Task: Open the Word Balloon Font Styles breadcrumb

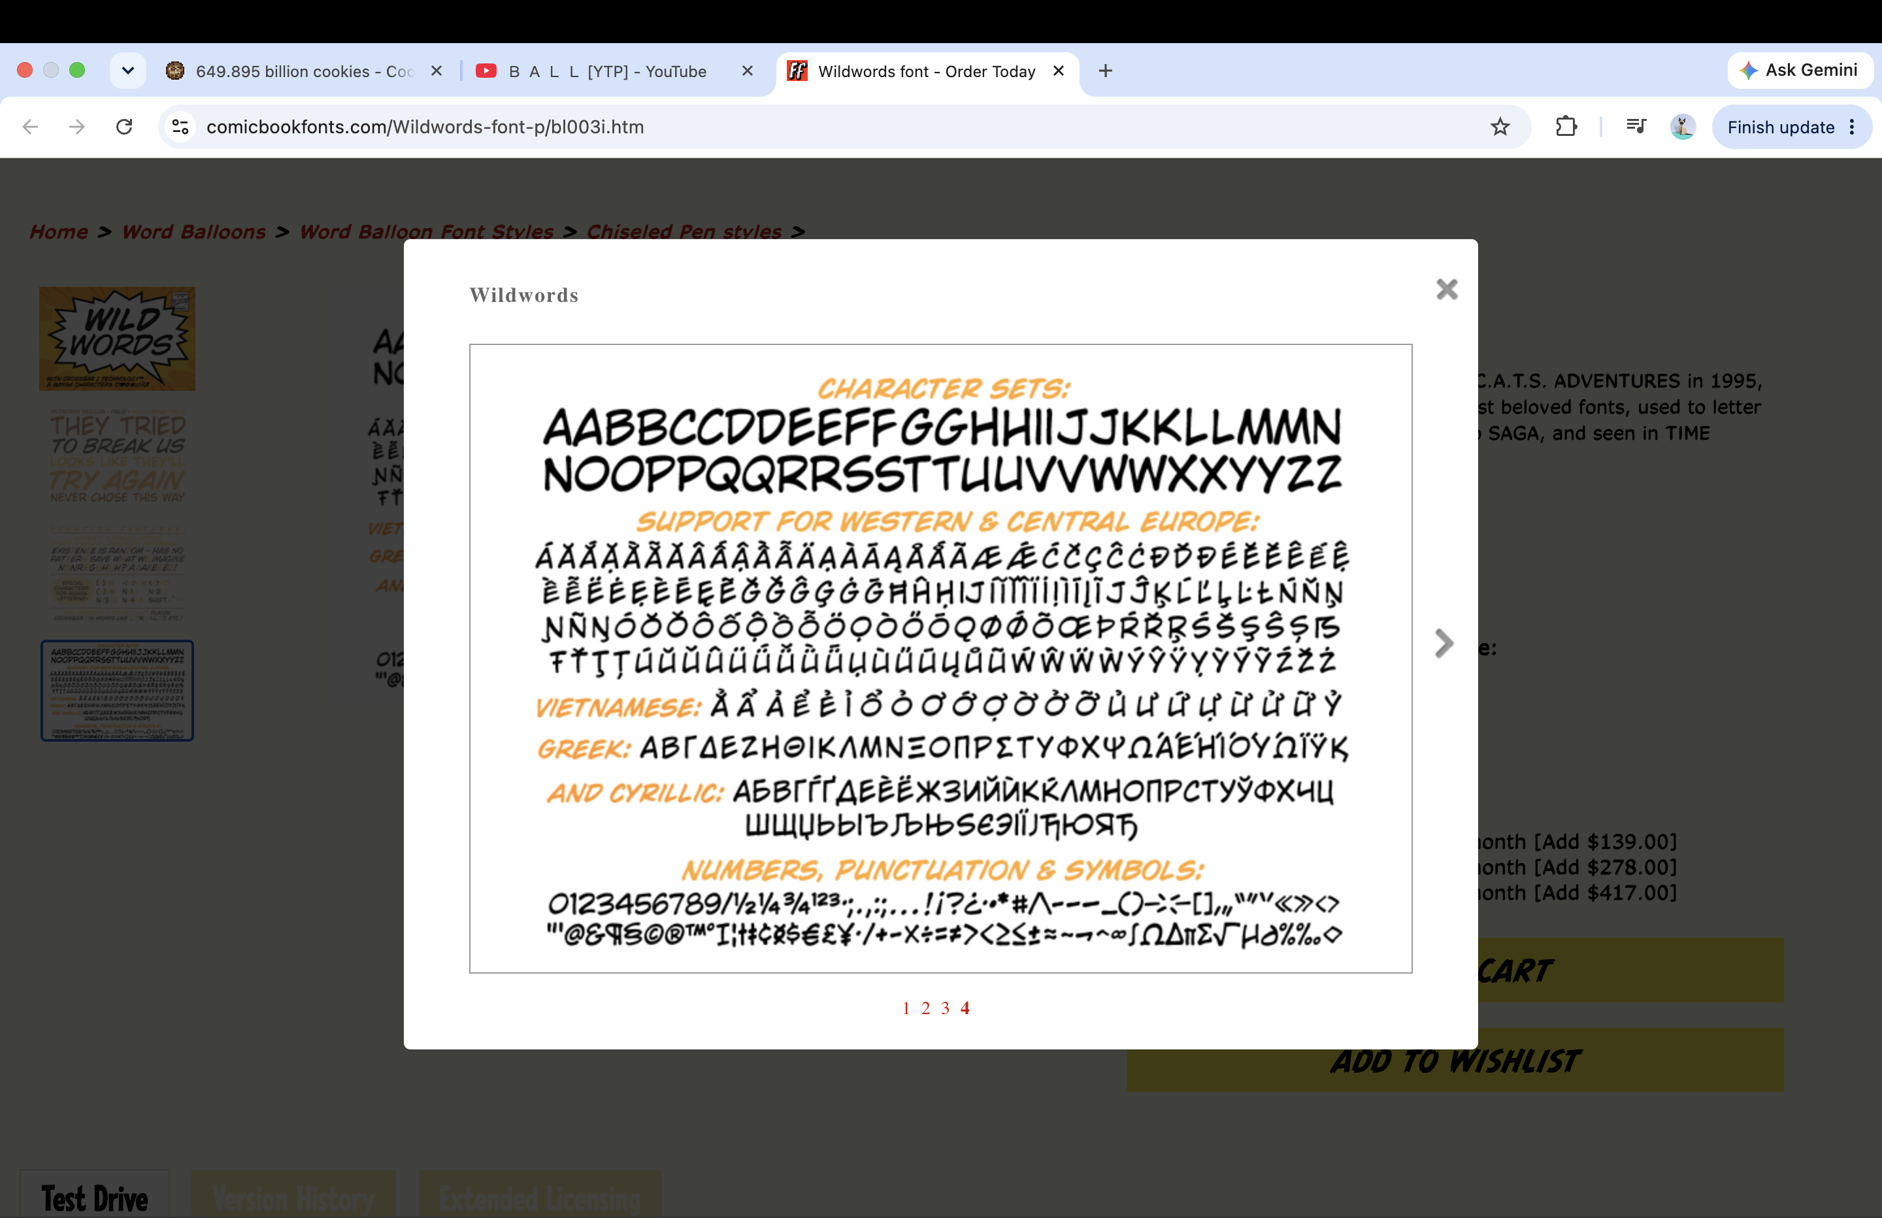Action: [x=426, y=232]
